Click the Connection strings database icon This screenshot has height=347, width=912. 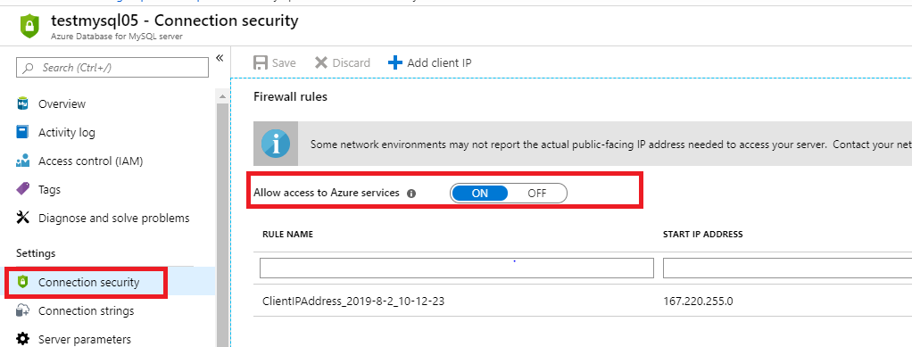click(22, 310)
